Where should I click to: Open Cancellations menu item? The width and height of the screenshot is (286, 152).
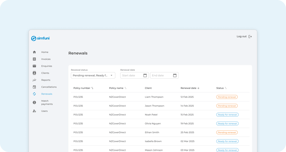(49, 87)
